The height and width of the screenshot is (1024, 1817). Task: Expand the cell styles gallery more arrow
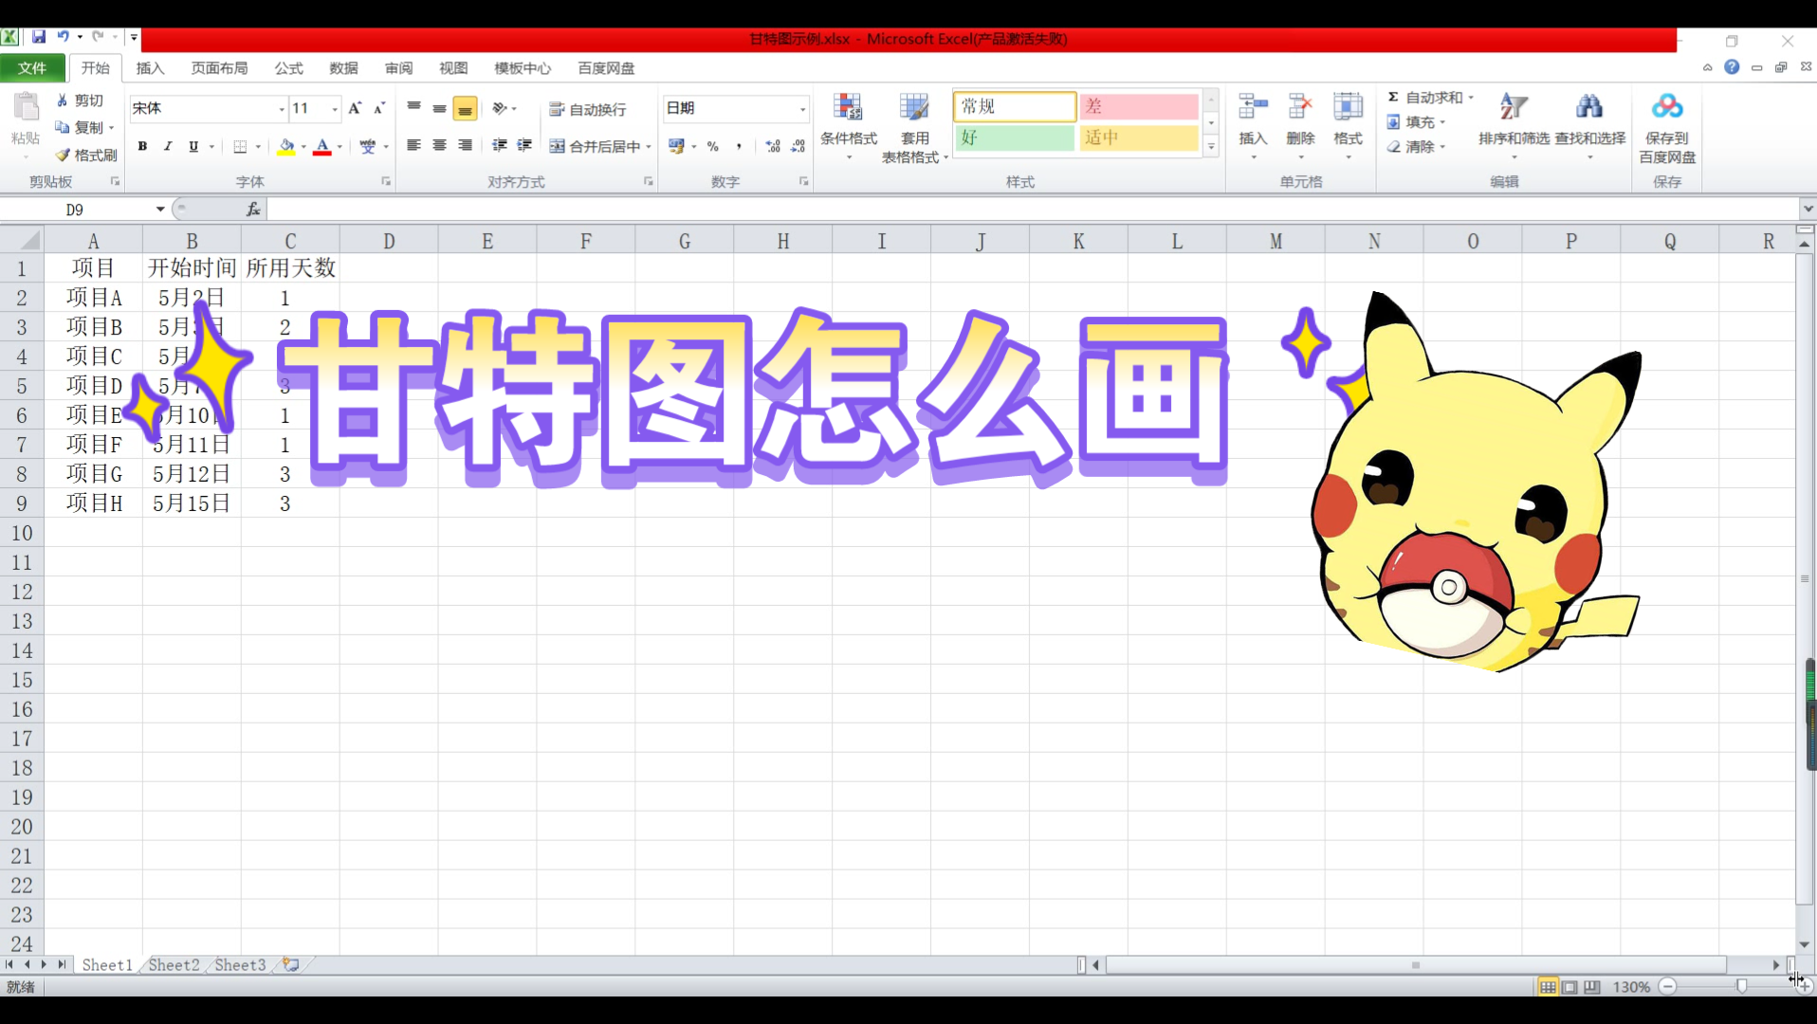coord(1211,147)
